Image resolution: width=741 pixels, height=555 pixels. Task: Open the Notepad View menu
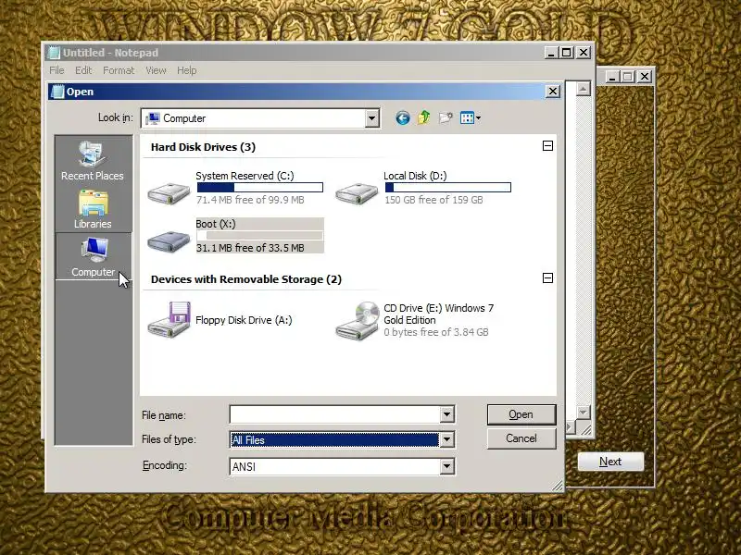156,70
